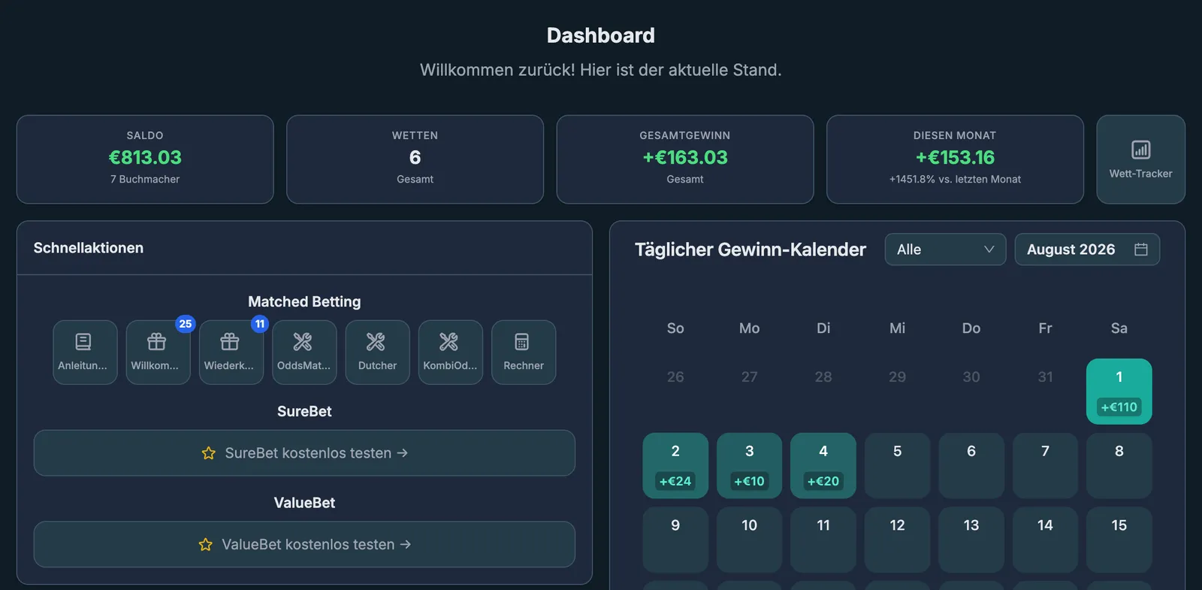The height and width of the screenshot is (590, 1202).
Task: Select calendar day 12
Action: [x=897, y=540]
